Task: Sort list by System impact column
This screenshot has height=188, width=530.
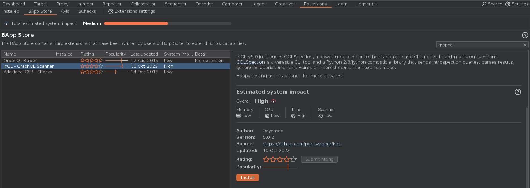Action: click(x=178, y=54)
